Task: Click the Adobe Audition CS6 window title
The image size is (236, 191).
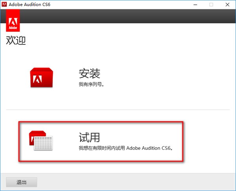Action: tap(29, 4)
